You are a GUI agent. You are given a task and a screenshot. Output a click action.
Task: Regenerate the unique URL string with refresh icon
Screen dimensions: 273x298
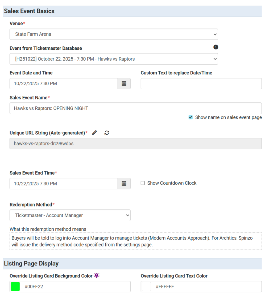107,133
